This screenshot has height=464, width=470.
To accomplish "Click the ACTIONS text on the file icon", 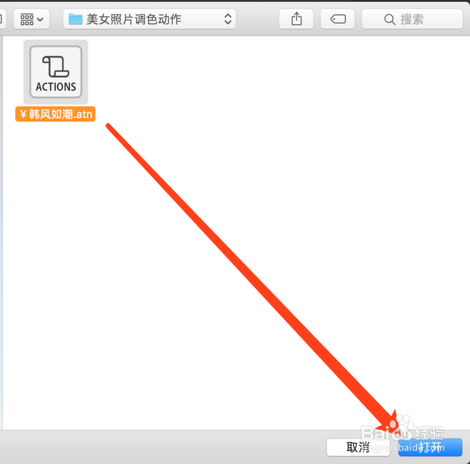I will click(x=56, y=87).
